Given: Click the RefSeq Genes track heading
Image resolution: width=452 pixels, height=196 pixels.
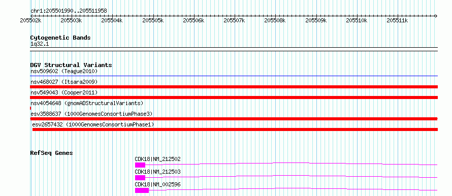Looking at the screenshot, I should 51,153.
